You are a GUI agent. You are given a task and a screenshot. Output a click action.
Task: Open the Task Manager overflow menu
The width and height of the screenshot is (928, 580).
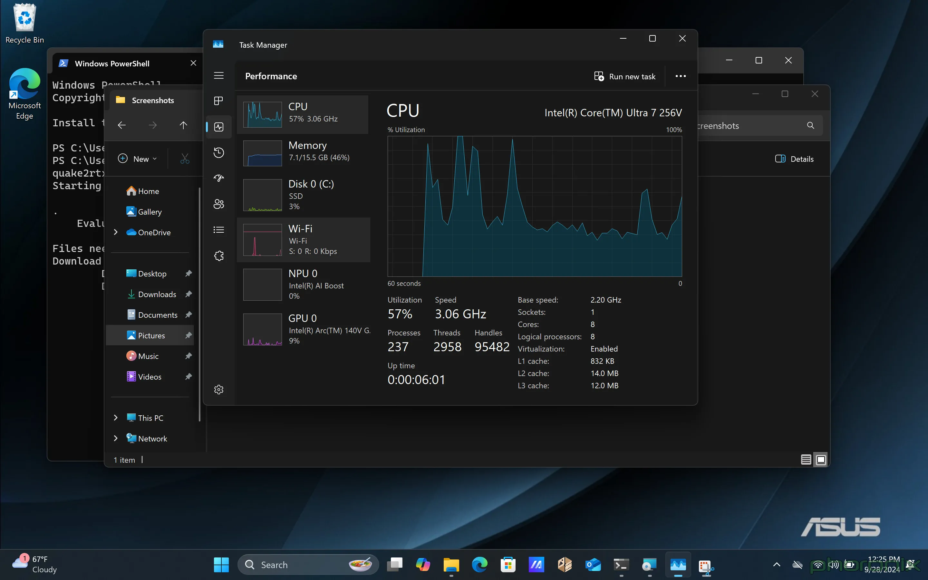click(680, 76)
